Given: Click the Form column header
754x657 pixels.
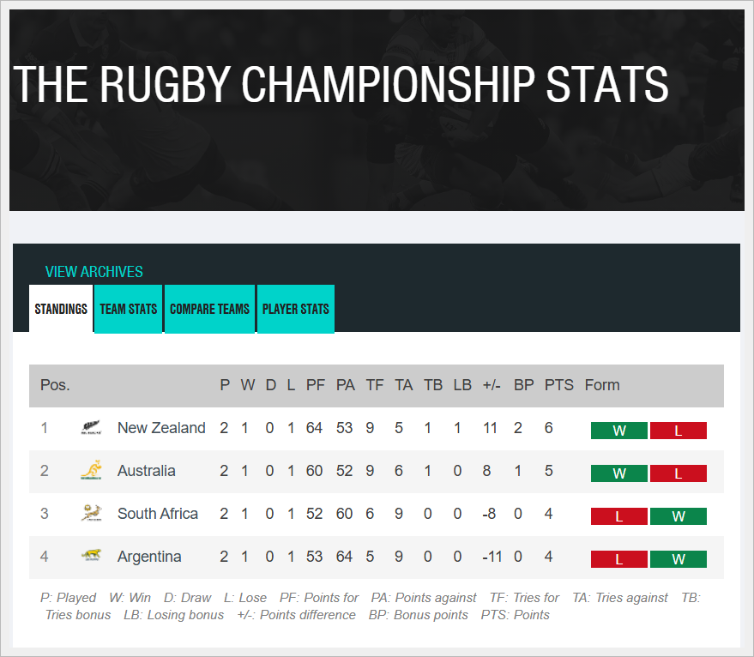Looking at the screenshot, I should coord(602,385).
